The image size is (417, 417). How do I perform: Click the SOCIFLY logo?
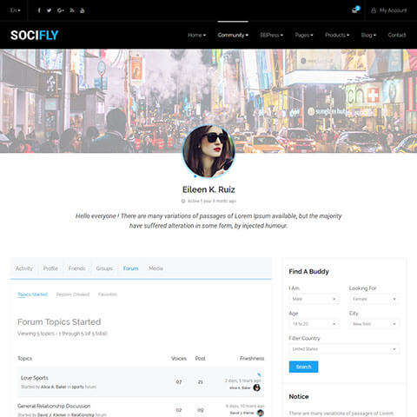[35, 35]
